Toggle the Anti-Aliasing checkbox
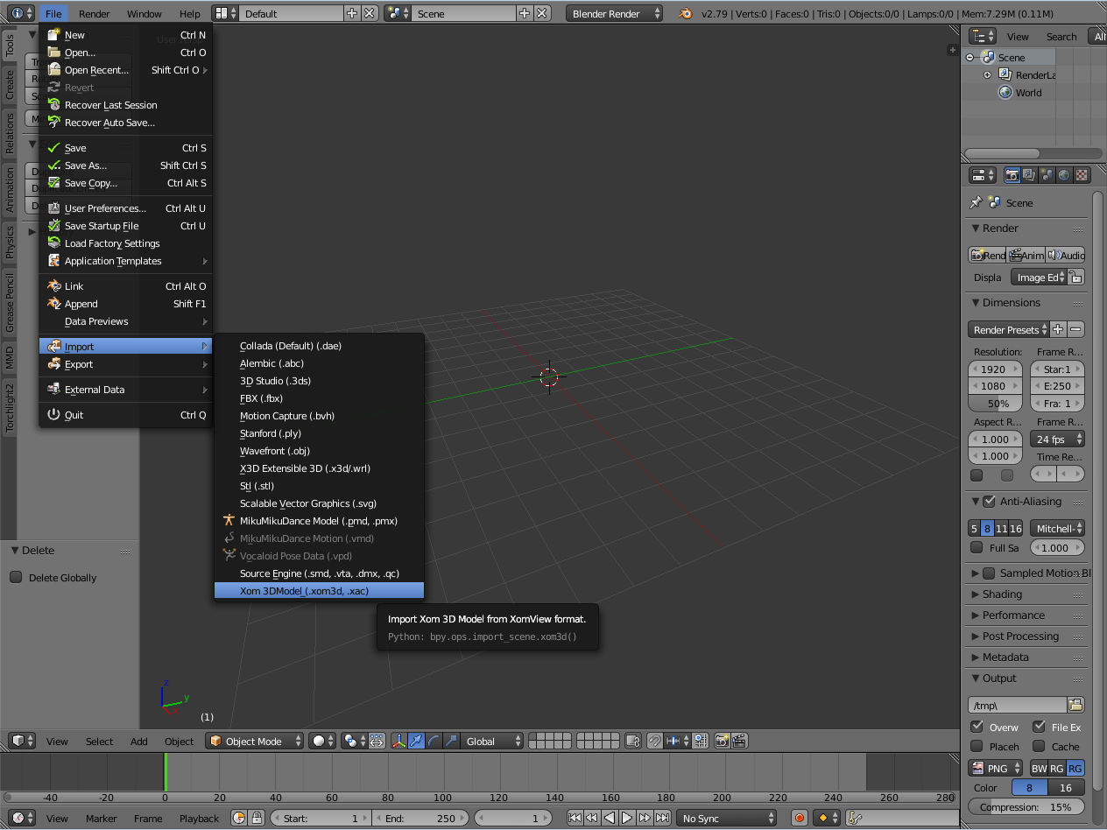1107x830 pixels. pos(989,502)
